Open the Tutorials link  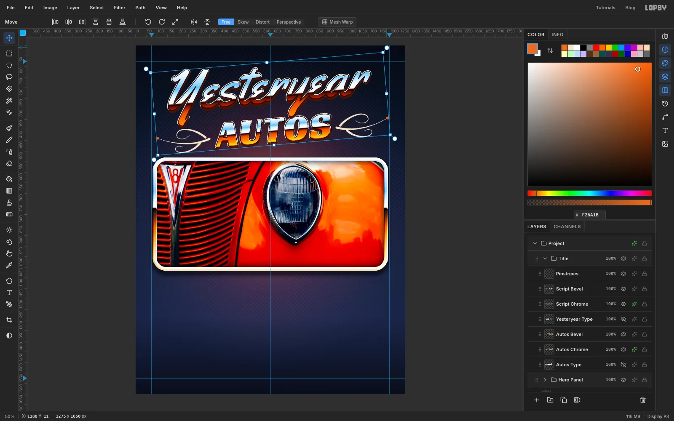point(605,8)
